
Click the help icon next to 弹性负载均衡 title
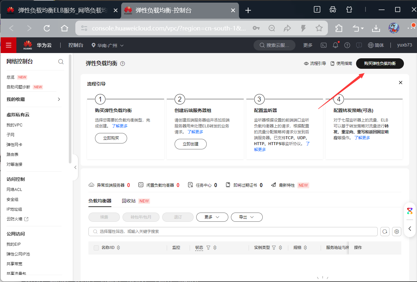point(123,64)
